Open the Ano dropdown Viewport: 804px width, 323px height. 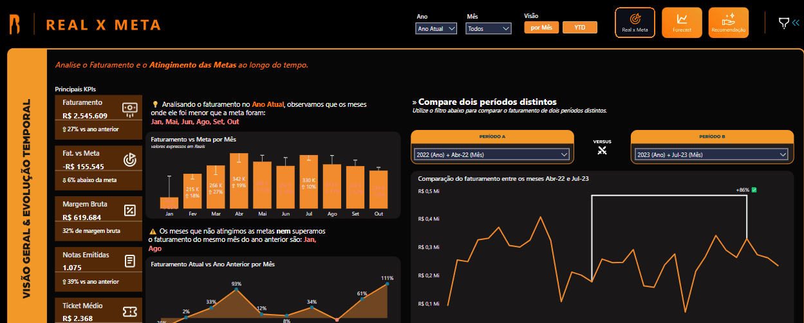pos(436,28)
